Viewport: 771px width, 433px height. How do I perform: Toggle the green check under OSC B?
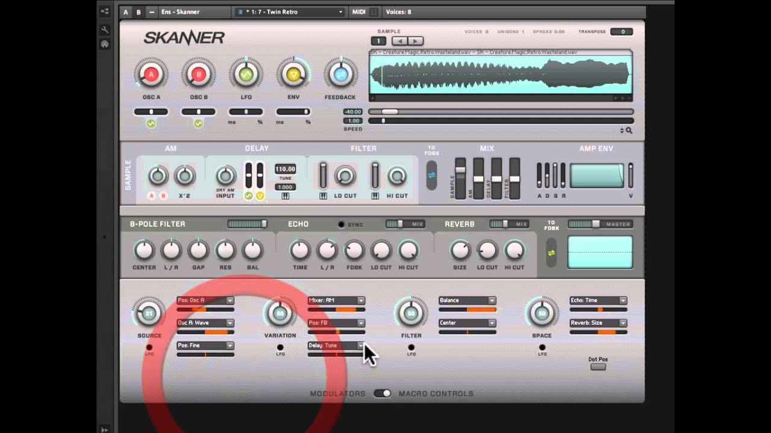pos(198,123)
